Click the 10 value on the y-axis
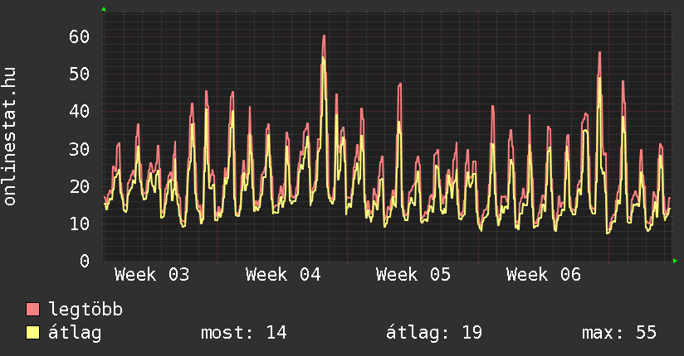 [79, 224]
